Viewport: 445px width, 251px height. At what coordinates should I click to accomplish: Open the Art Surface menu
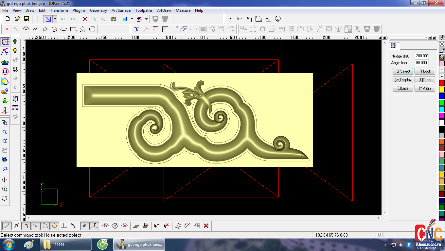pyautogui.click(x=121, y=10)
